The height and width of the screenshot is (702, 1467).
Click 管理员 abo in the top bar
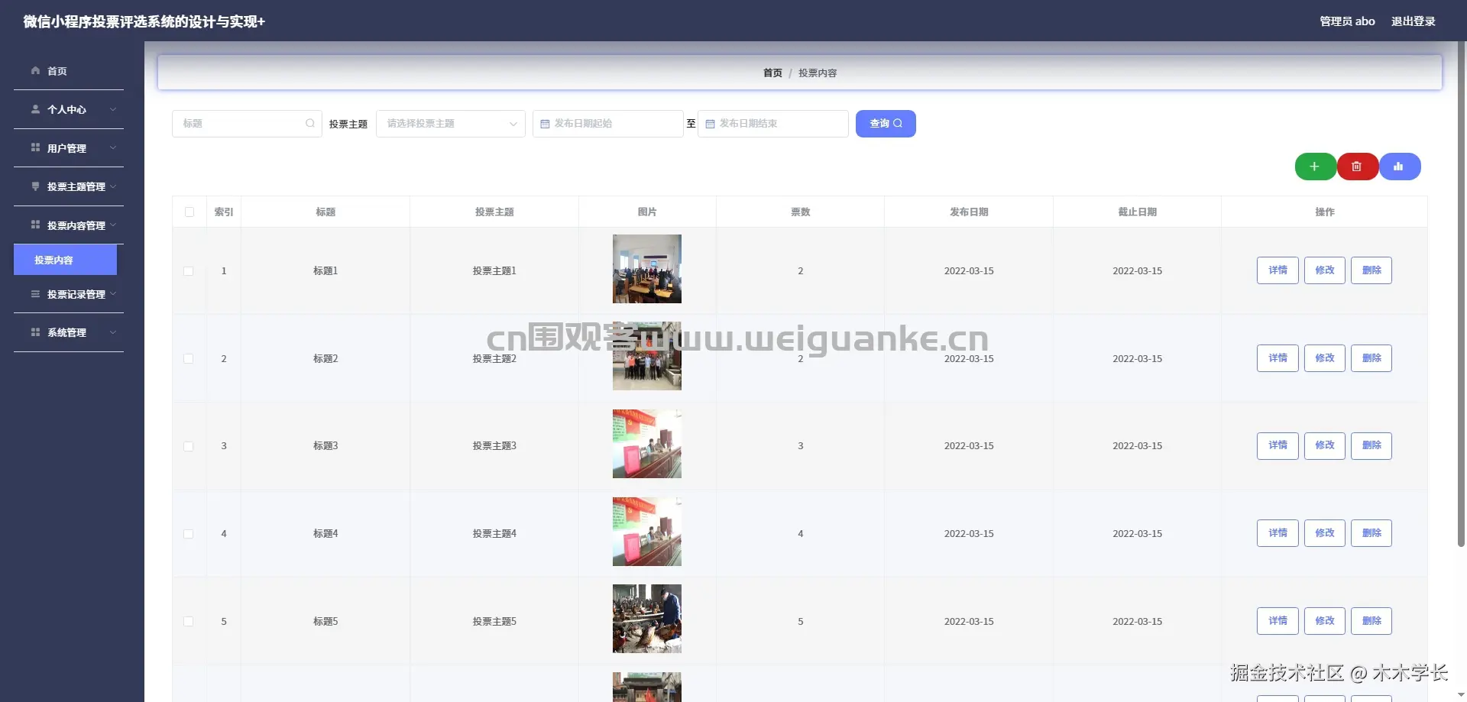1347,21
